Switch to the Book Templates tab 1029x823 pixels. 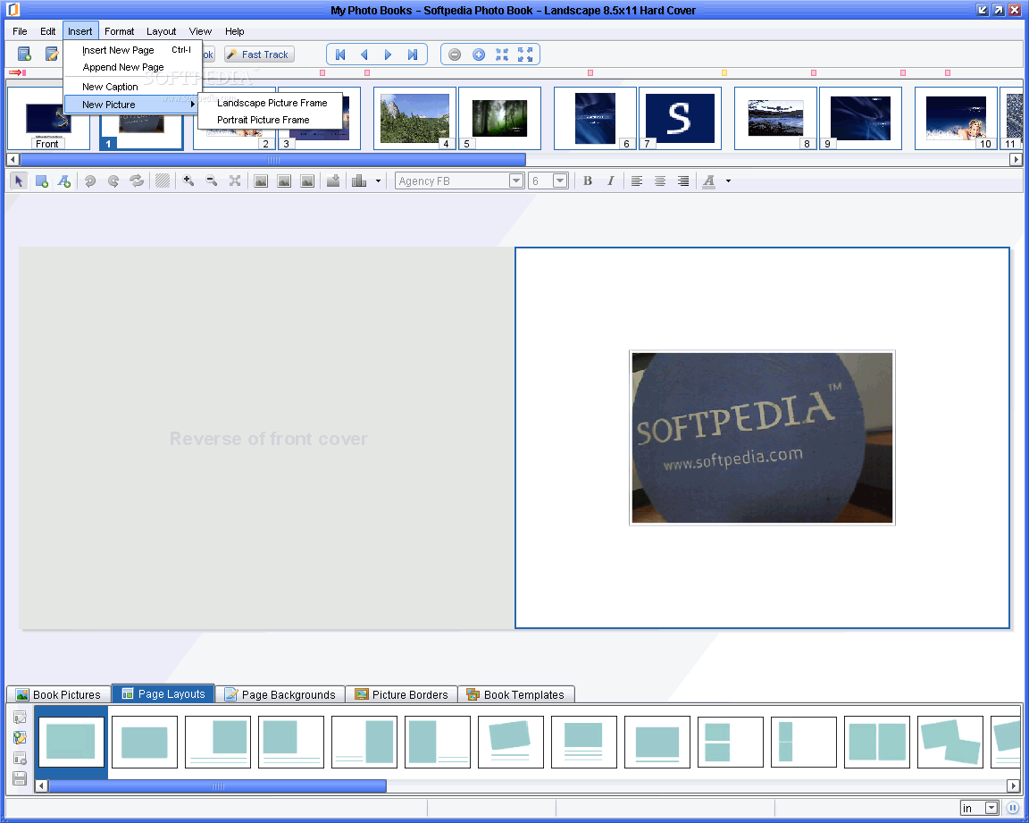click(x=515, y=694)
